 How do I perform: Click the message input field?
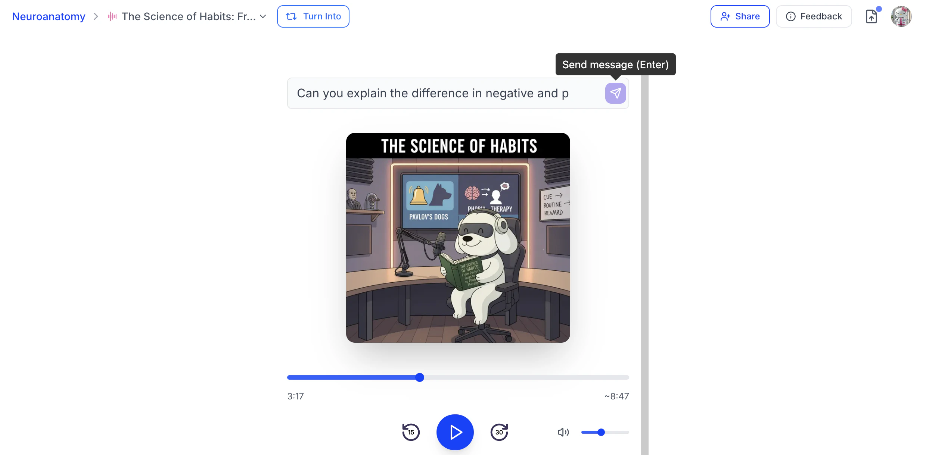(x=444, y=93)
